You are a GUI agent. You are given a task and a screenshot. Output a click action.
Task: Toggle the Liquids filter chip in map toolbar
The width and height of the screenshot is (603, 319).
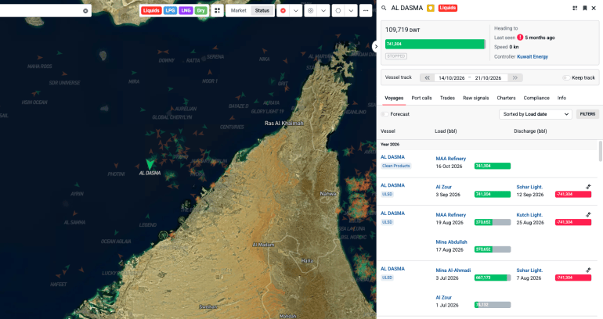[151, 11]
